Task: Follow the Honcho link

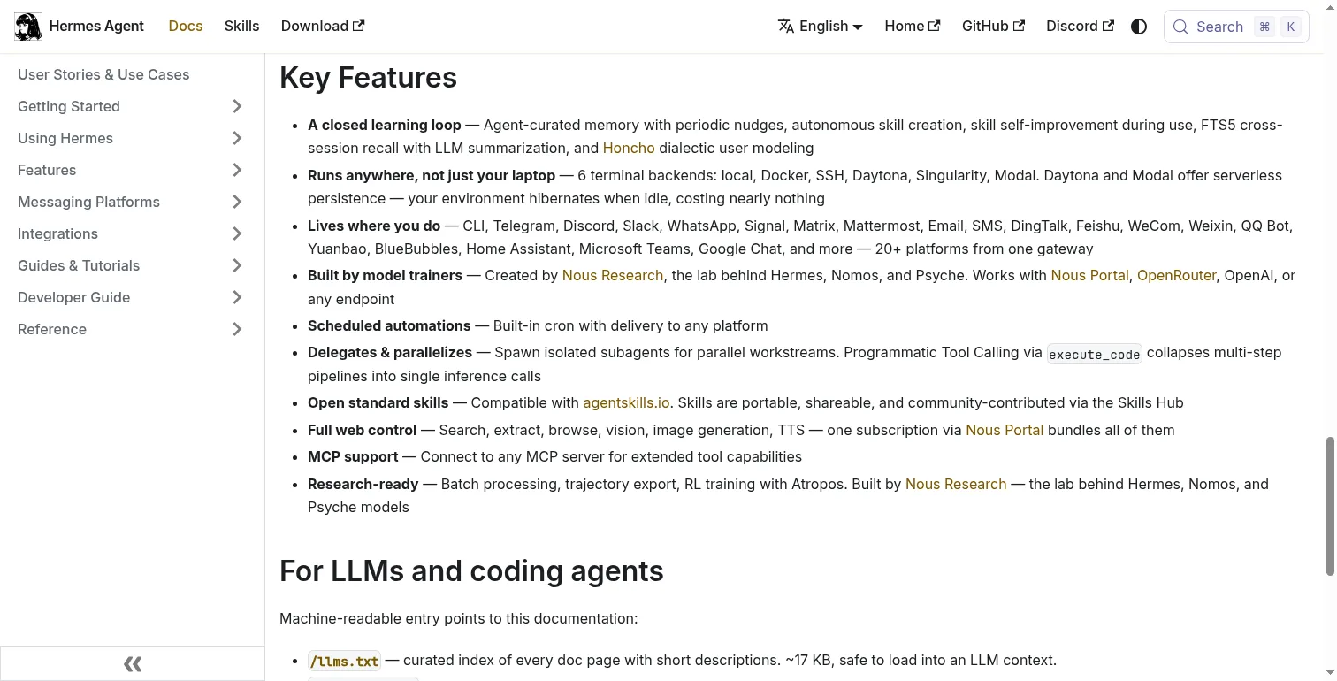Action: pos(629,149)
